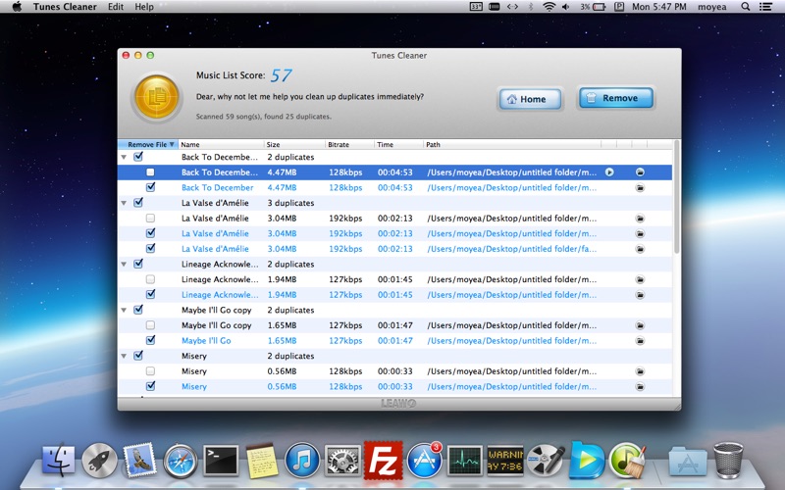785x490 pixels.
Task: Launch iTunes from the dock
Action: point(302,461)
